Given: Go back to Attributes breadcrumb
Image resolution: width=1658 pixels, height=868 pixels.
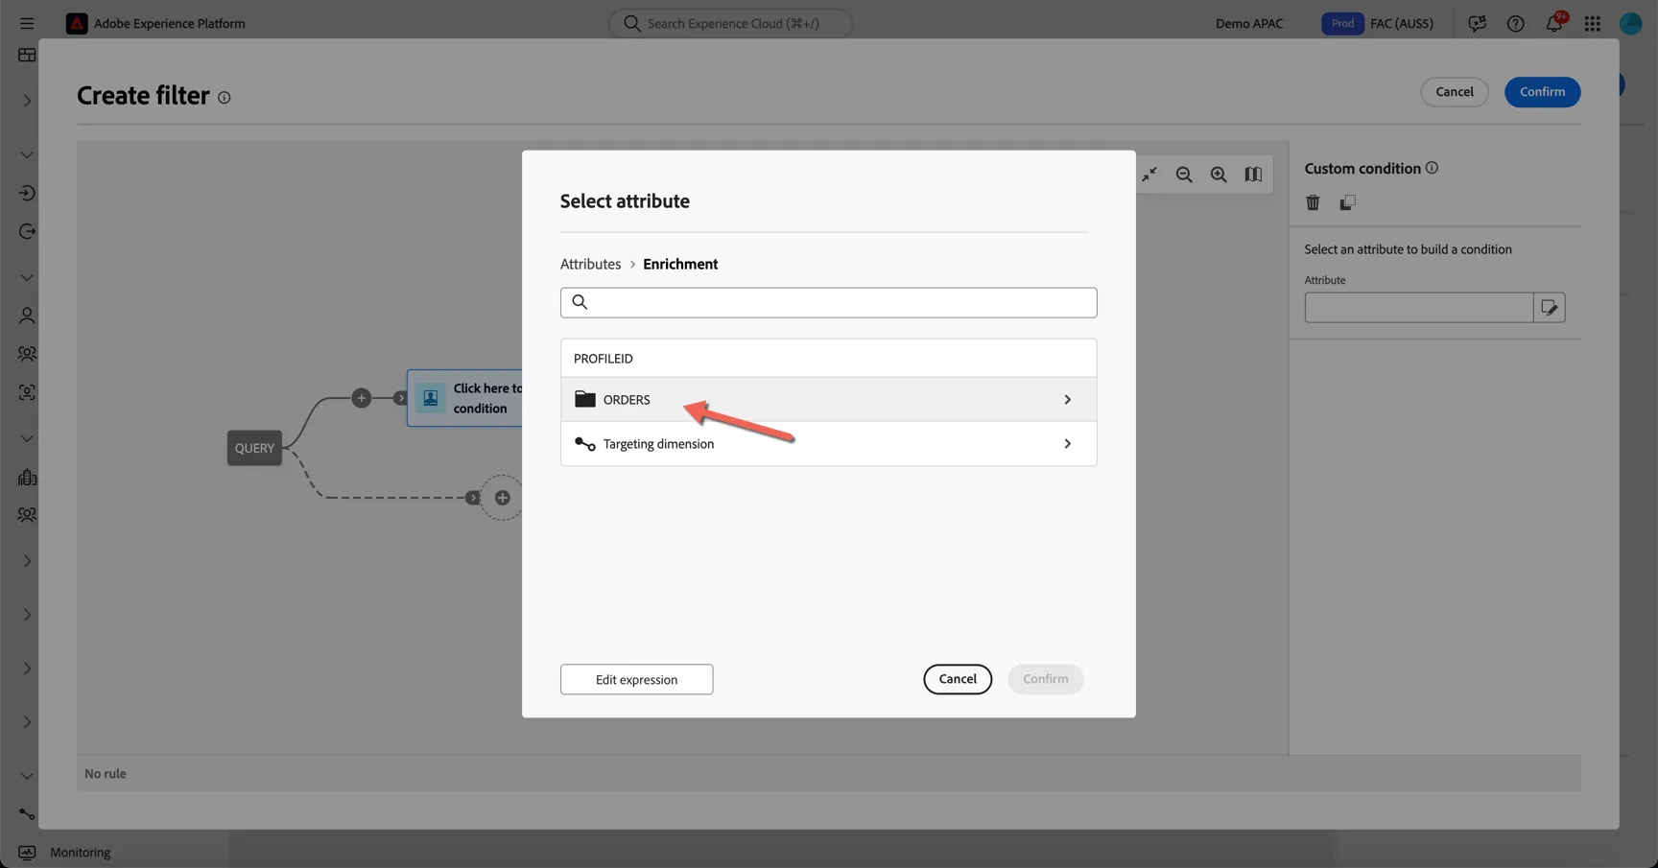Looking at the screenshot, I should pos(590,264).
